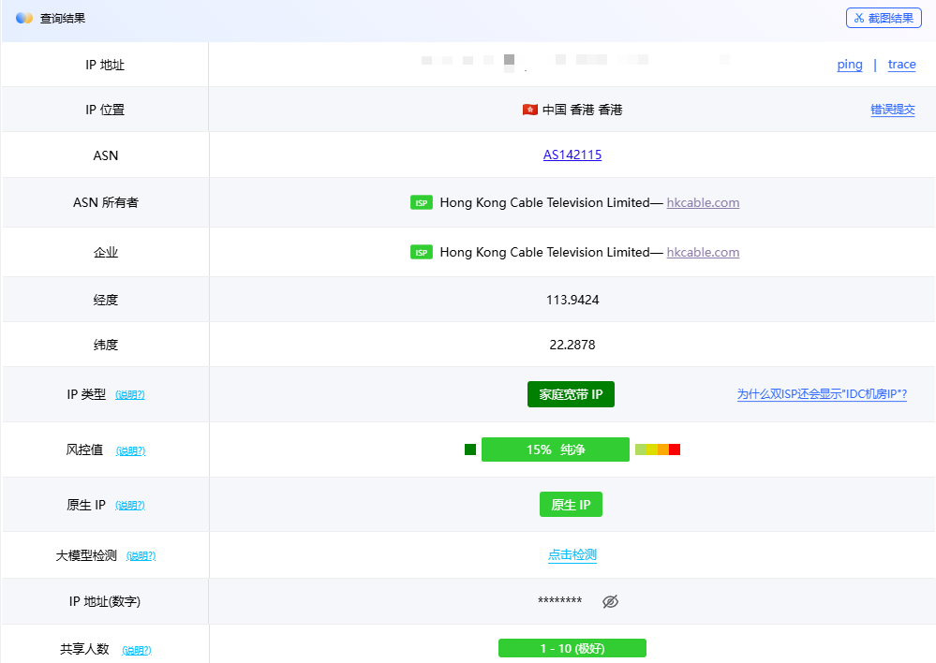Start a trace for the IP address
Screen dimensions: 936x663
pyautogui.click(x=901, y=65)
